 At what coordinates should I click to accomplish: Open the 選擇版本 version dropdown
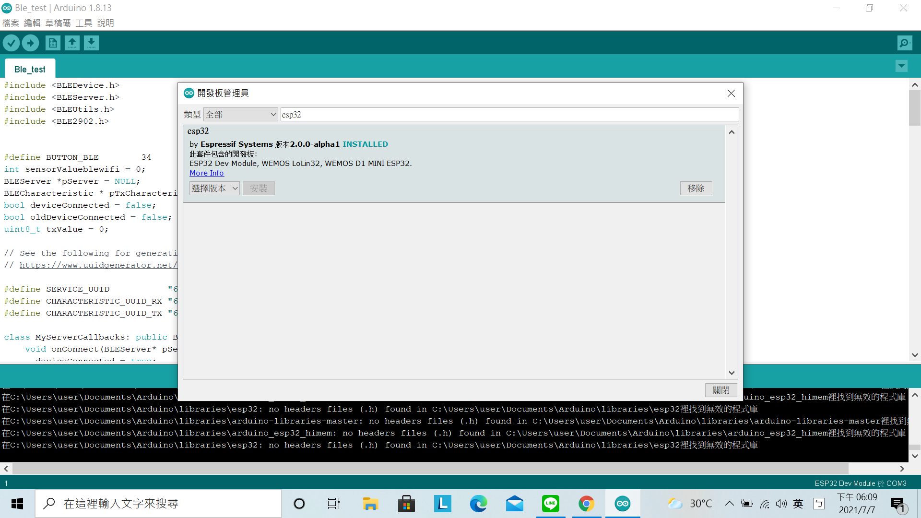214,188
